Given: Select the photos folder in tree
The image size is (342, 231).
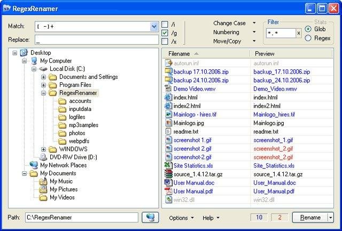Looking at the screenshot, I should (77, 133).
